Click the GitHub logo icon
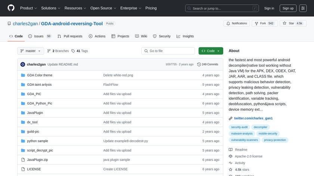This screenshot has width=314, height=176. pyautogui.click(x=11, y=8)
